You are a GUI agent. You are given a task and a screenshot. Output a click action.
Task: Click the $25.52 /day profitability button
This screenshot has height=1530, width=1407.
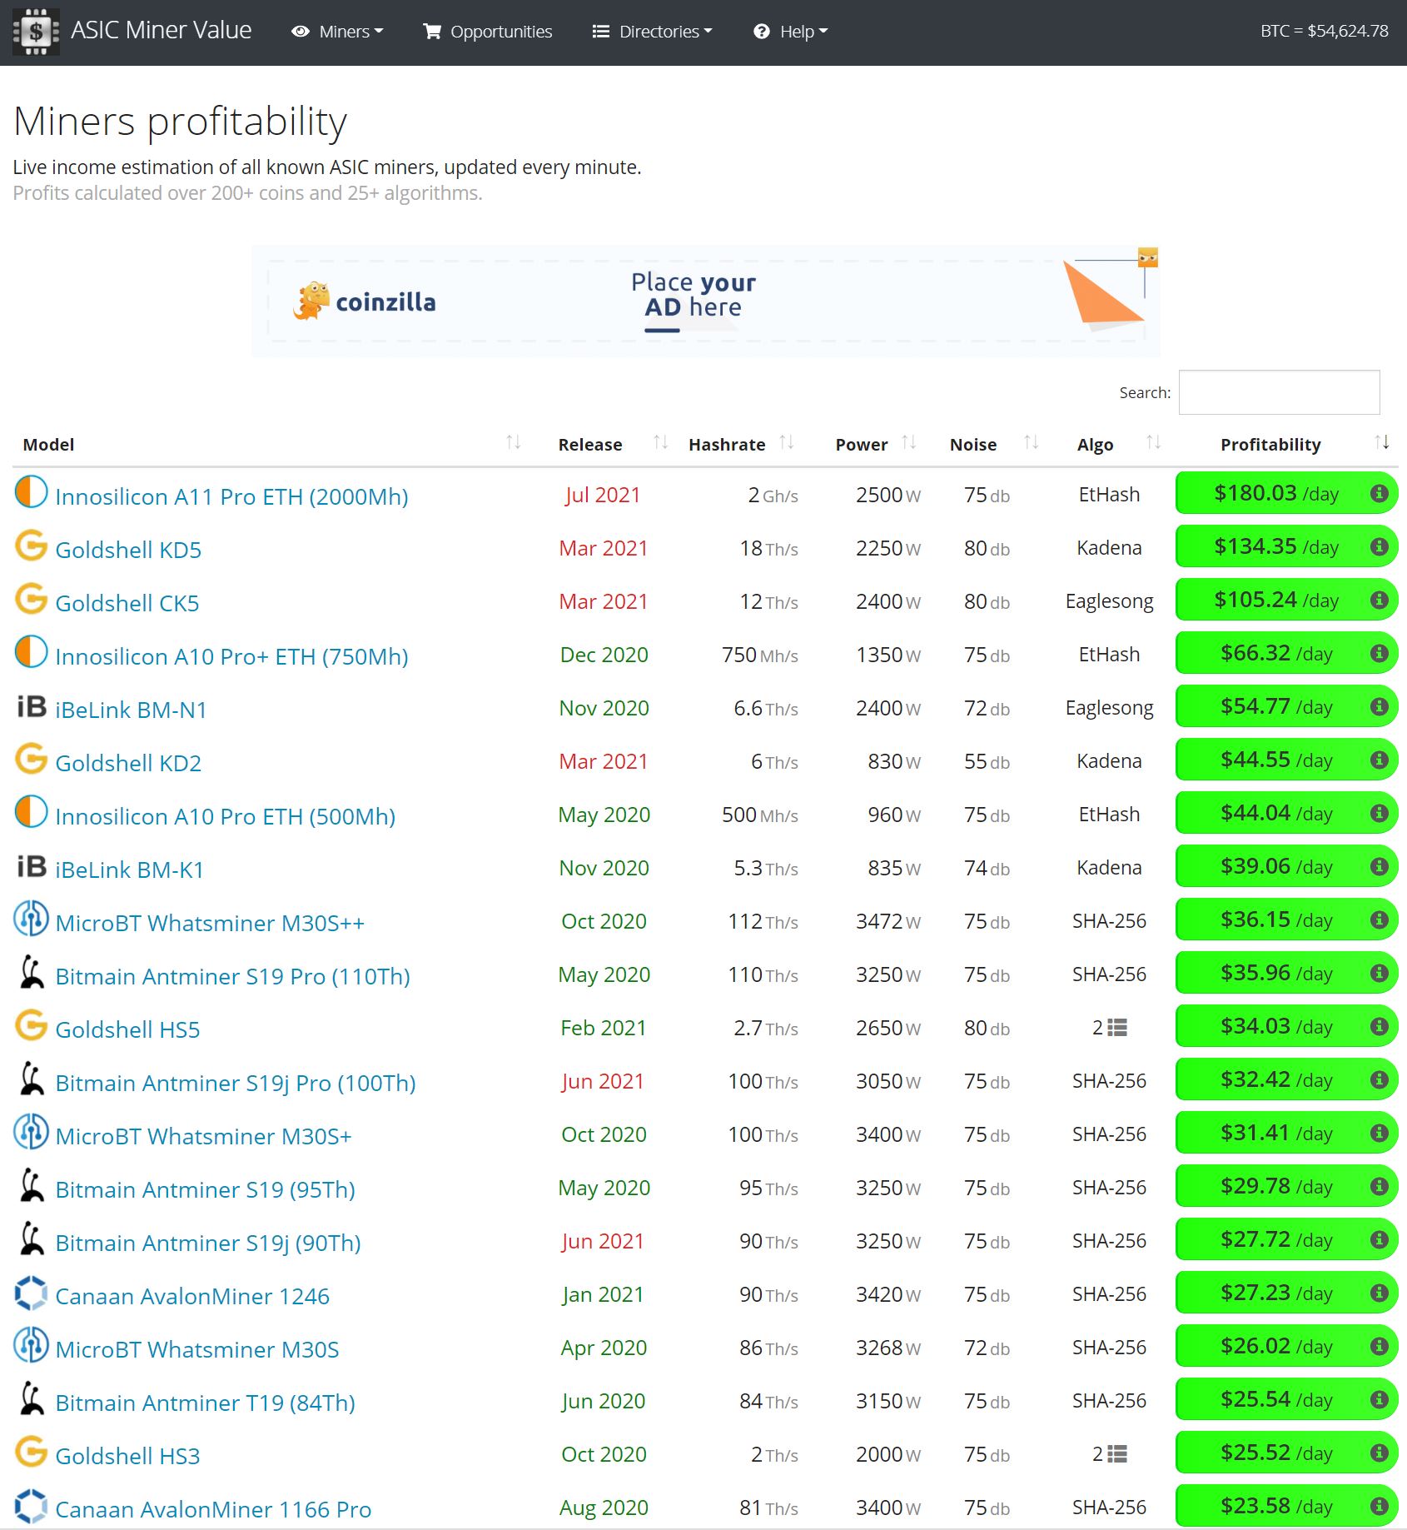click(x=1287, y=1453)
